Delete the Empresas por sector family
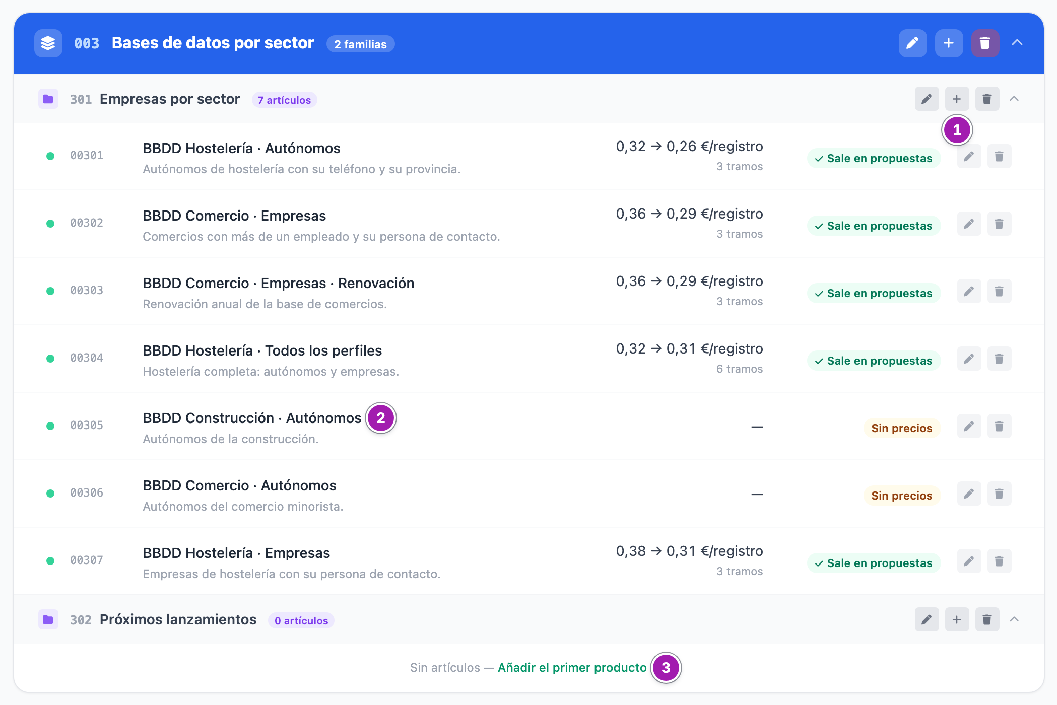The width and height of the screenshot is (1057, 705). pyautogui.click(x=987, y=99)
